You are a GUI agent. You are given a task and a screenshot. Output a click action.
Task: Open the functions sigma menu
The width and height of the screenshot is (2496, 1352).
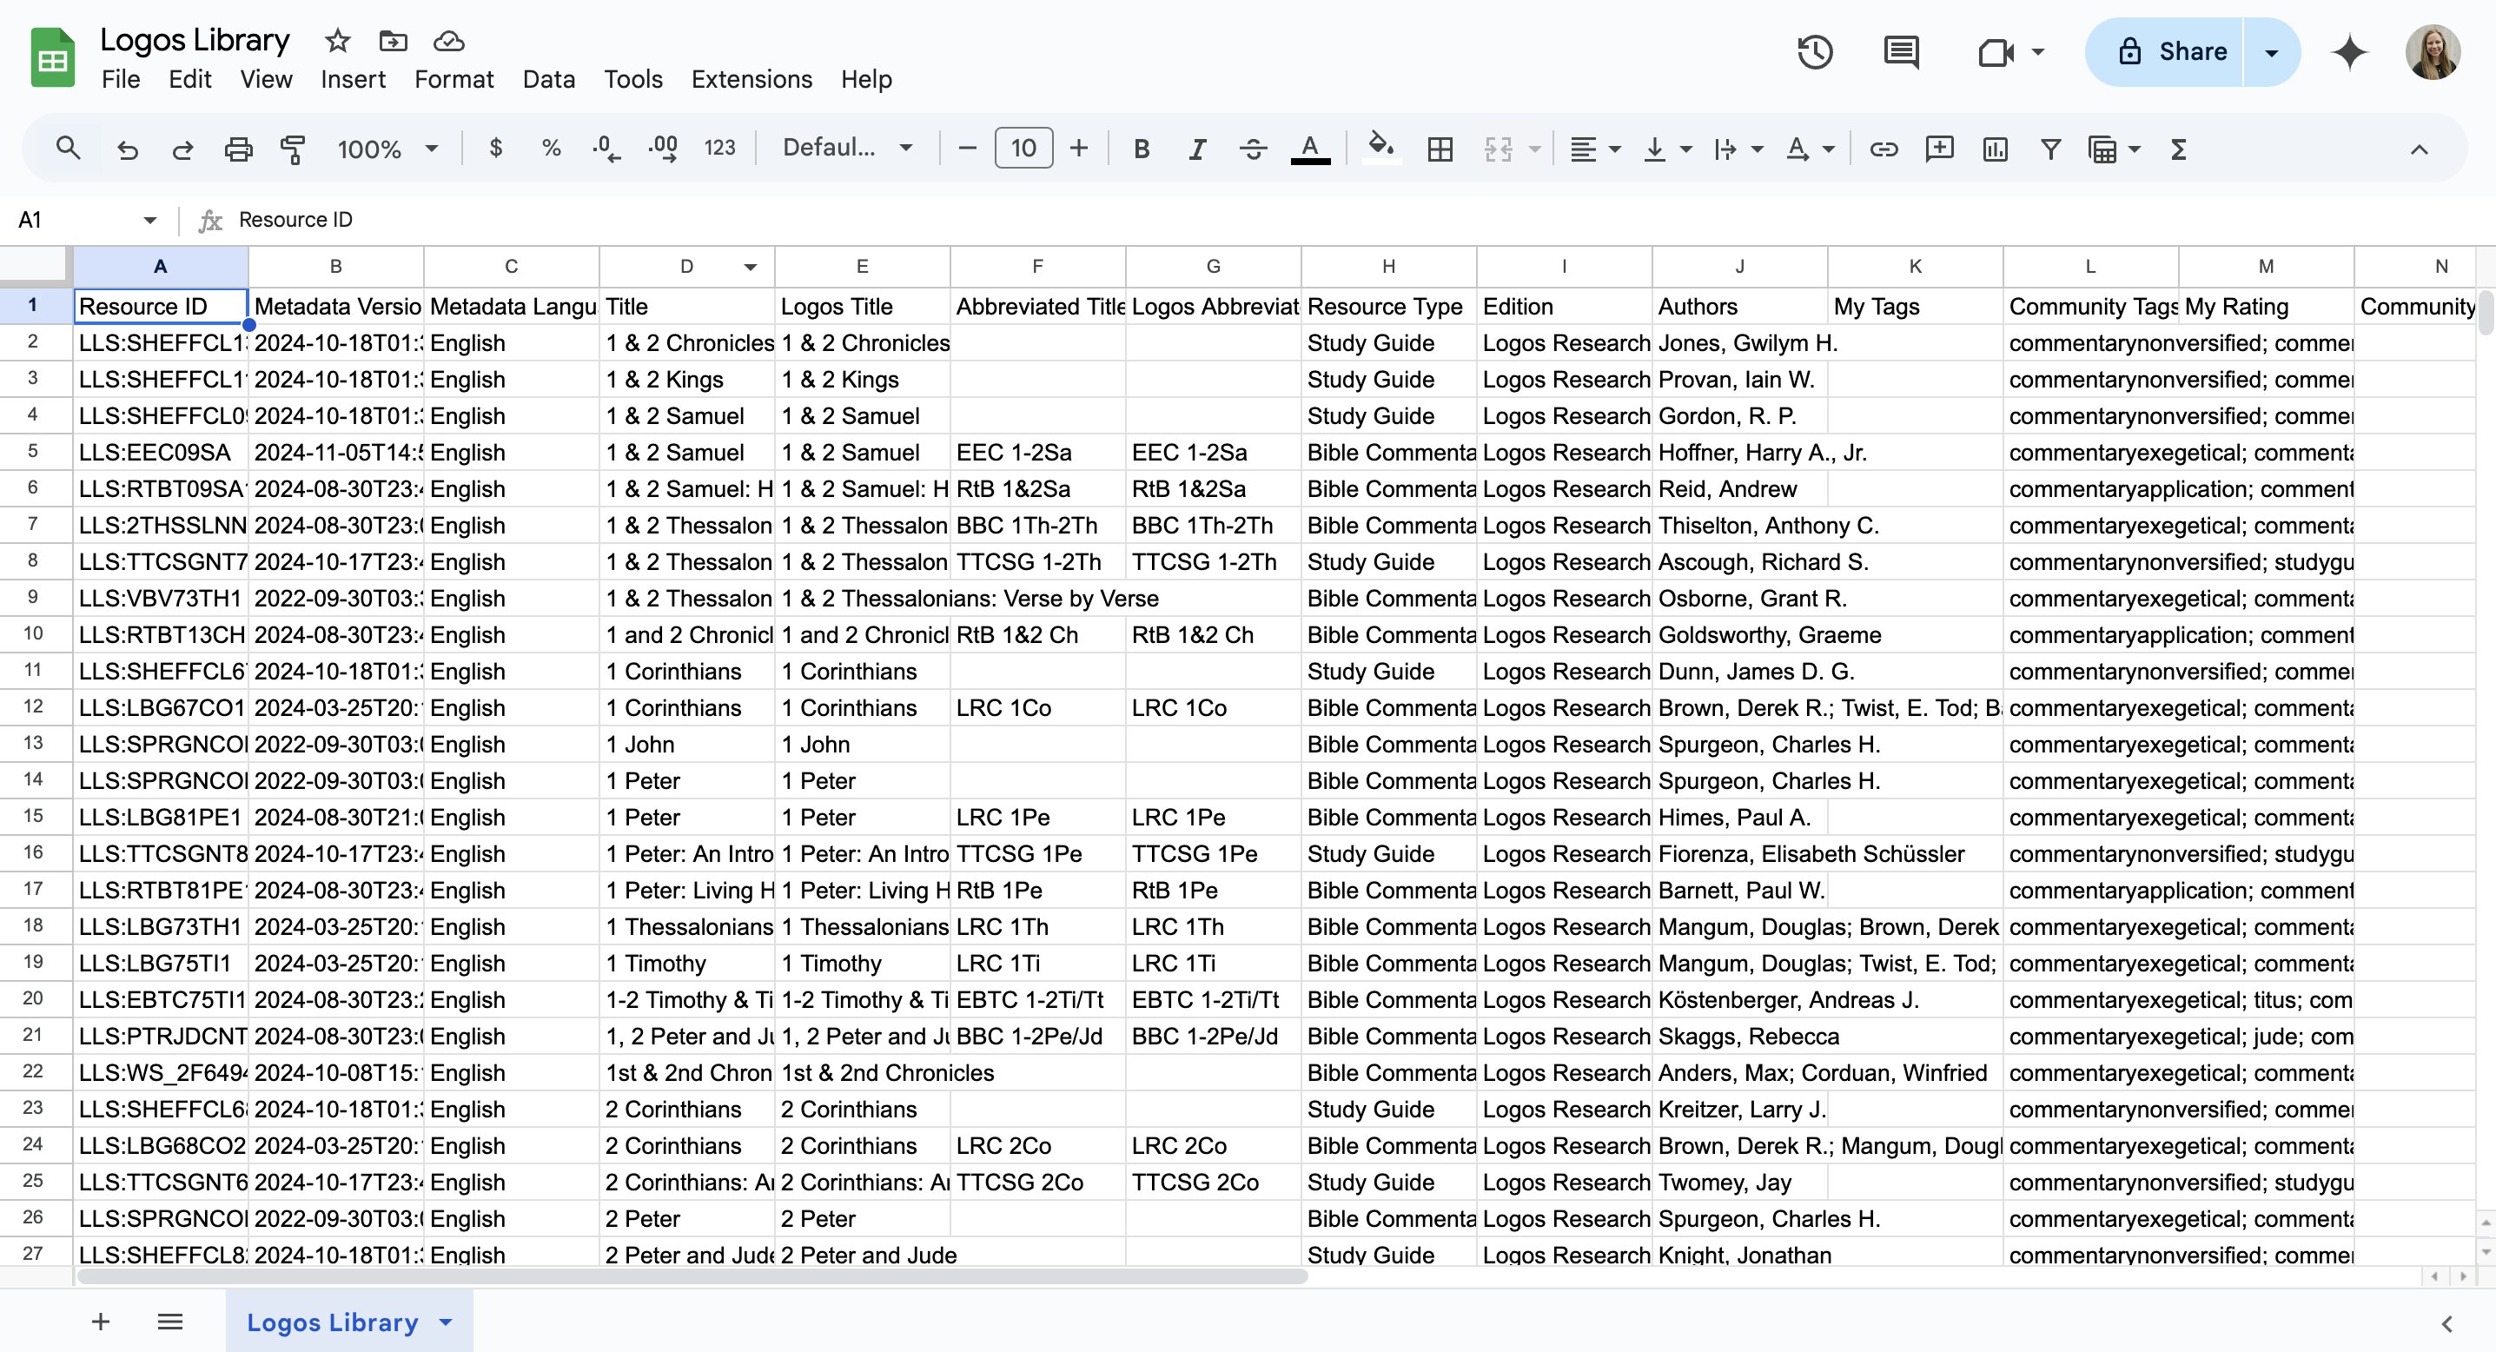2178,149
